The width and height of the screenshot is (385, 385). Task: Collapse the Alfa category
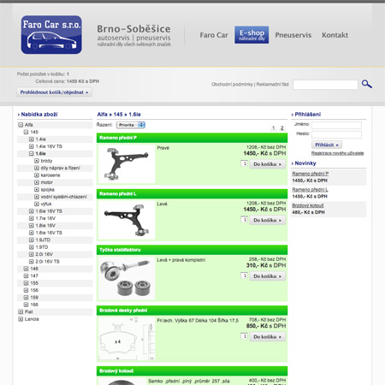pyautogui.click(x=21, y=125)
